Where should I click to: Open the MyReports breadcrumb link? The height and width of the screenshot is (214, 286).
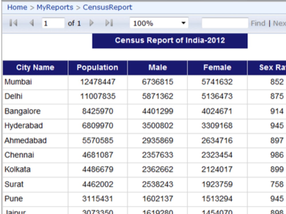click(55, 7)
